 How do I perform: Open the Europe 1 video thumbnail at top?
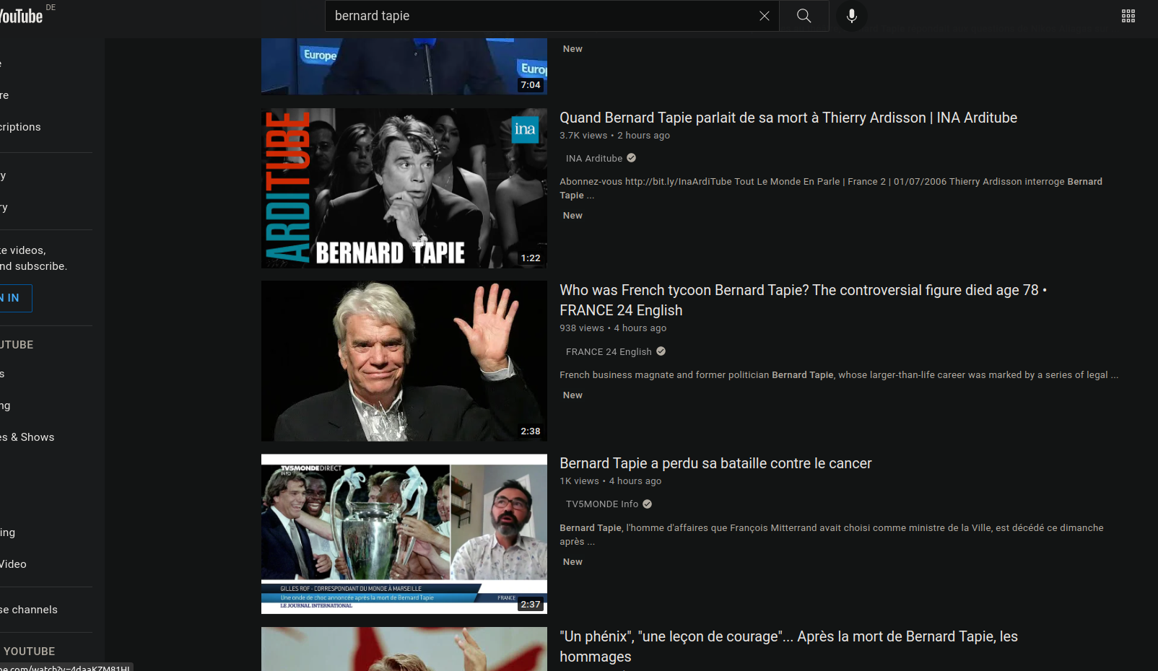[x=404, y=66]
